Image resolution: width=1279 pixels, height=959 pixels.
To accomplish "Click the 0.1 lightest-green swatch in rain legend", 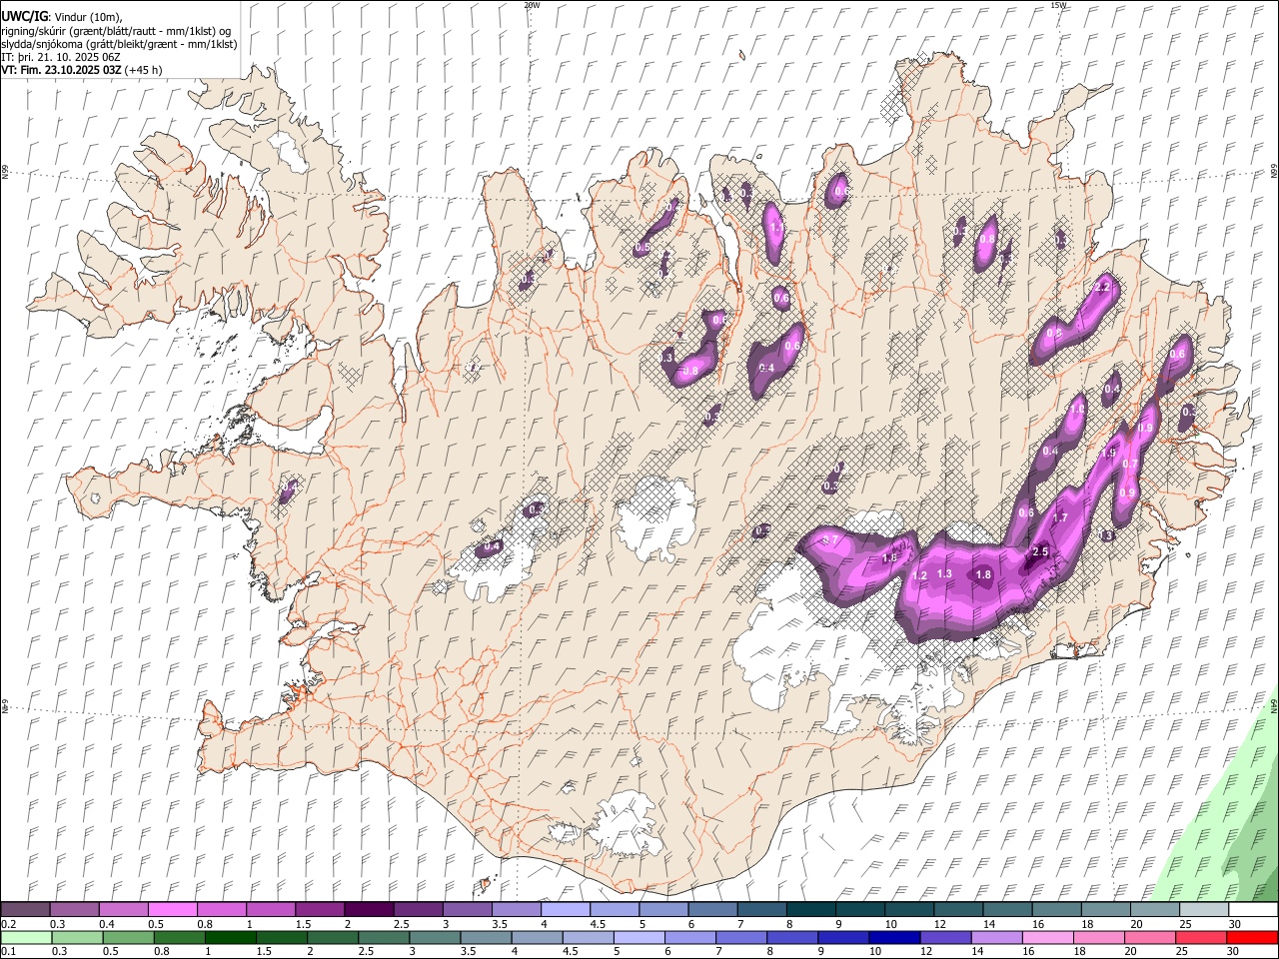I will (26, 937).
